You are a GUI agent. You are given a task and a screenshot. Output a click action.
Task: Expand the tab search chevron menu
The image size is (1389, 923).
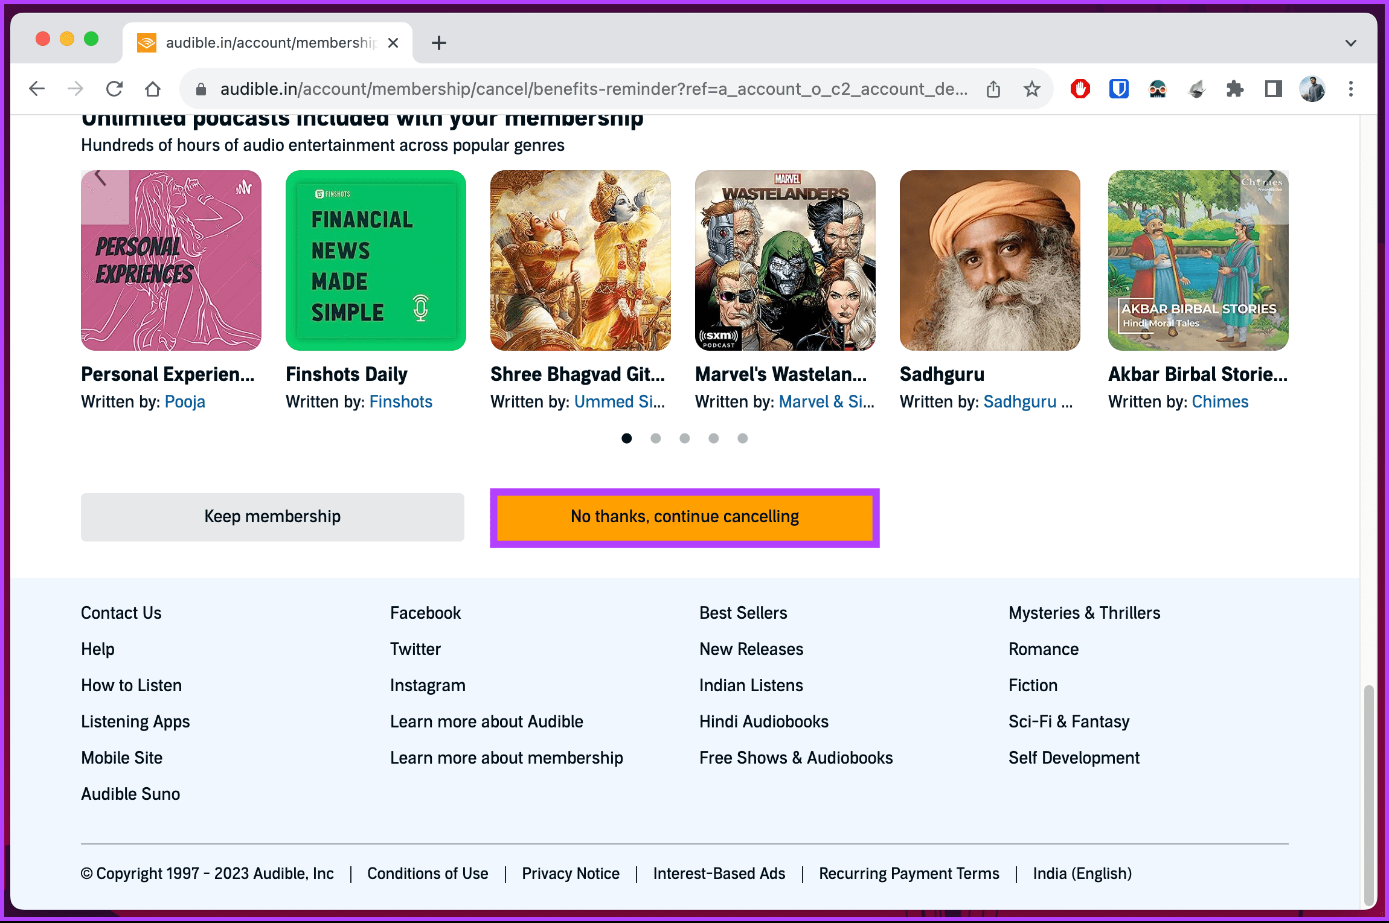point(1351,43)
